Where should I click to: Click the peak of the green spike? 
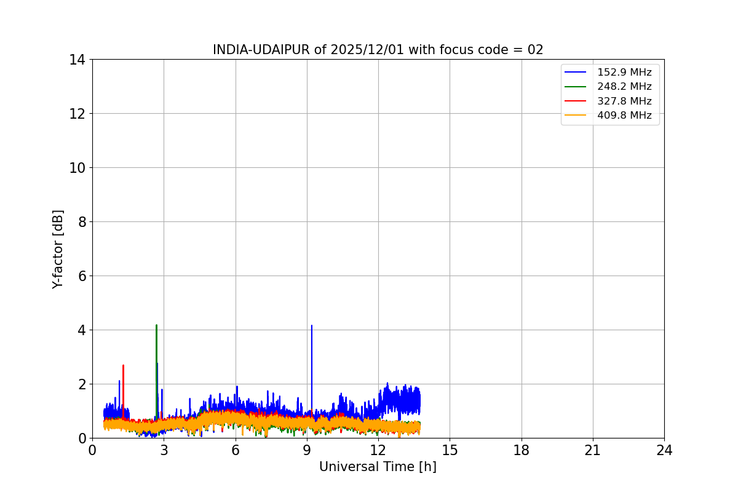[x=156, y=326]
